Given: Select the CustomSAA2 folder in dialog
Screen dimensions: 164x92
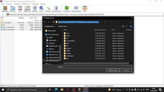Looking at the screenshot, I should 70,41.
